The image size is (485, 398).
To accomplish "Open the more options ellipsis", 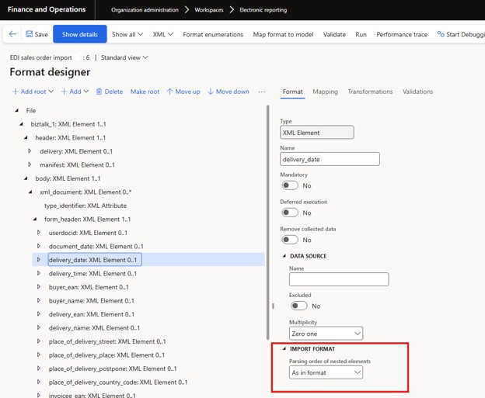I will (x=262, y=92).
